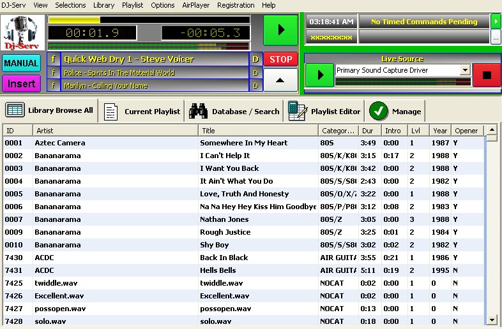Select the twiddle.wav row

(243, 283)
